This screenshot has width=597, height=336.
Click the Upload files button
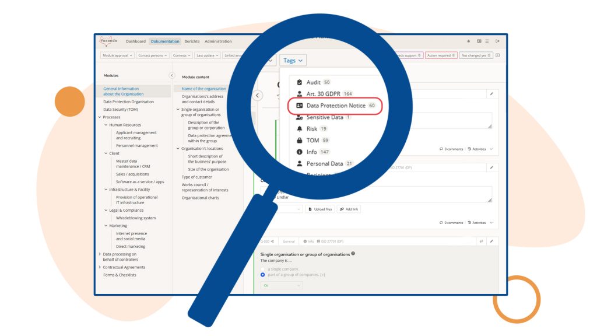321,209
